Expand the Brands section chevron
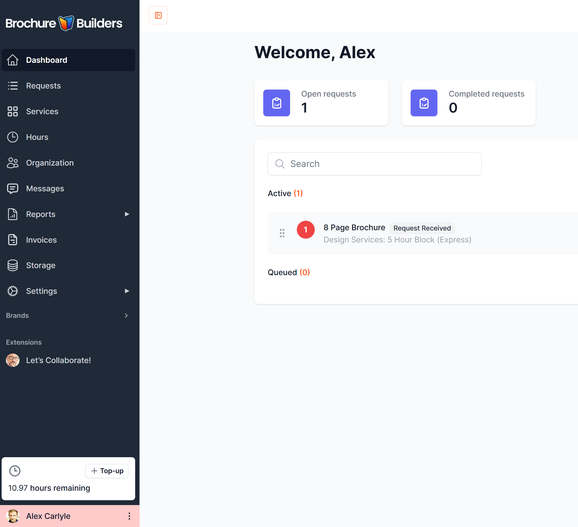The width and height of the screenshot is (578, 527). click(x=126, y=315)
